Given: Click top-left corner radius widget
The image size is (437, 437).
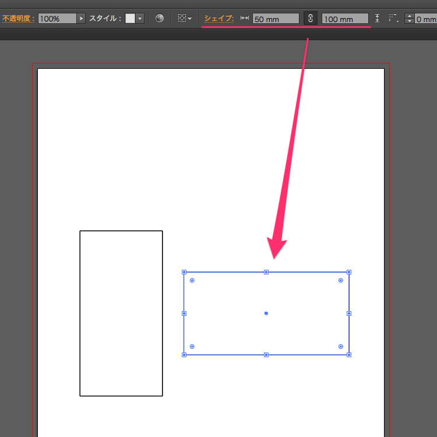Looking at the screenshot, I should (x=192, y=280).
